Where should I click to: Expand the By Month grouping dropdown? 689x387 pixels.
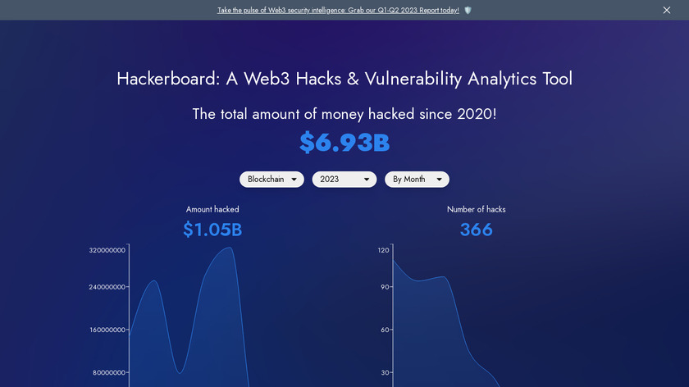417,179
